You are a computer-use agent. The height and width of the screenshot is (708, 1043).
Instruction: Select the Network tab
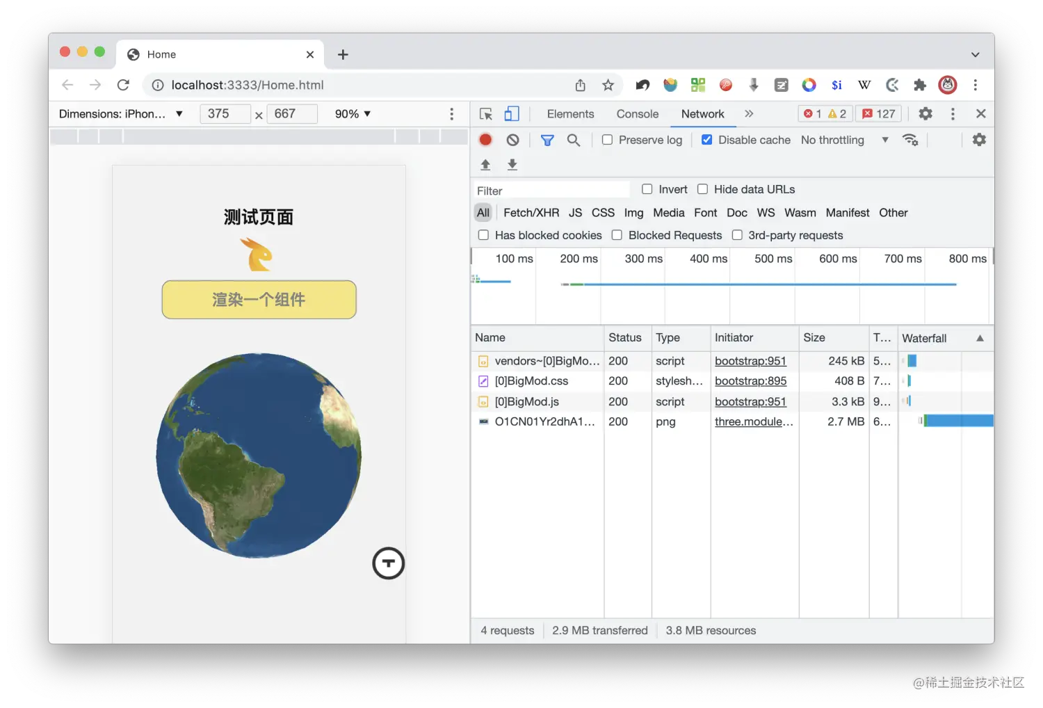[702, 114]
